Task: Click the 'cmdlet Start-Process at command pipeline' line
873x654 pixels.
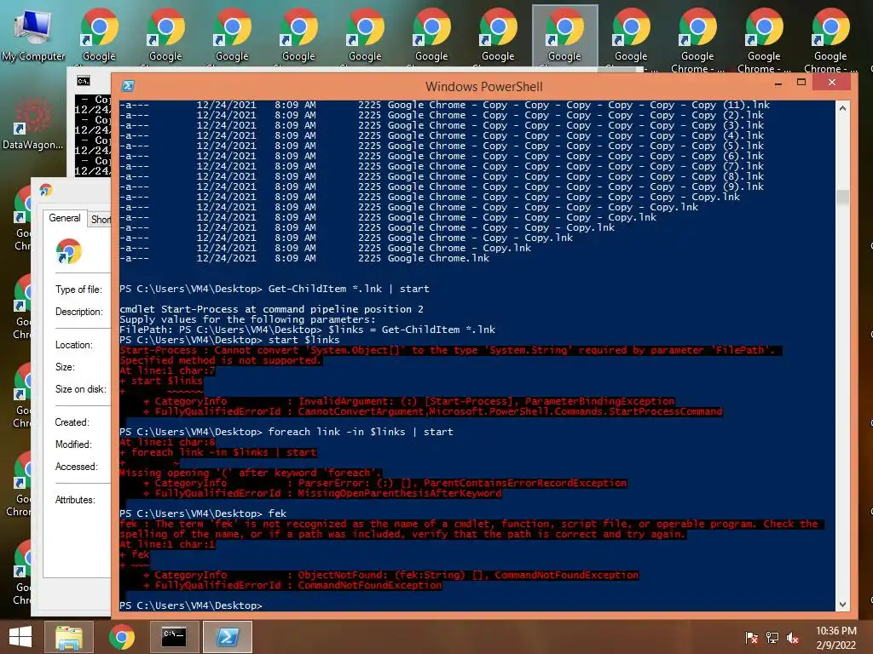Action: click(271, 309)
